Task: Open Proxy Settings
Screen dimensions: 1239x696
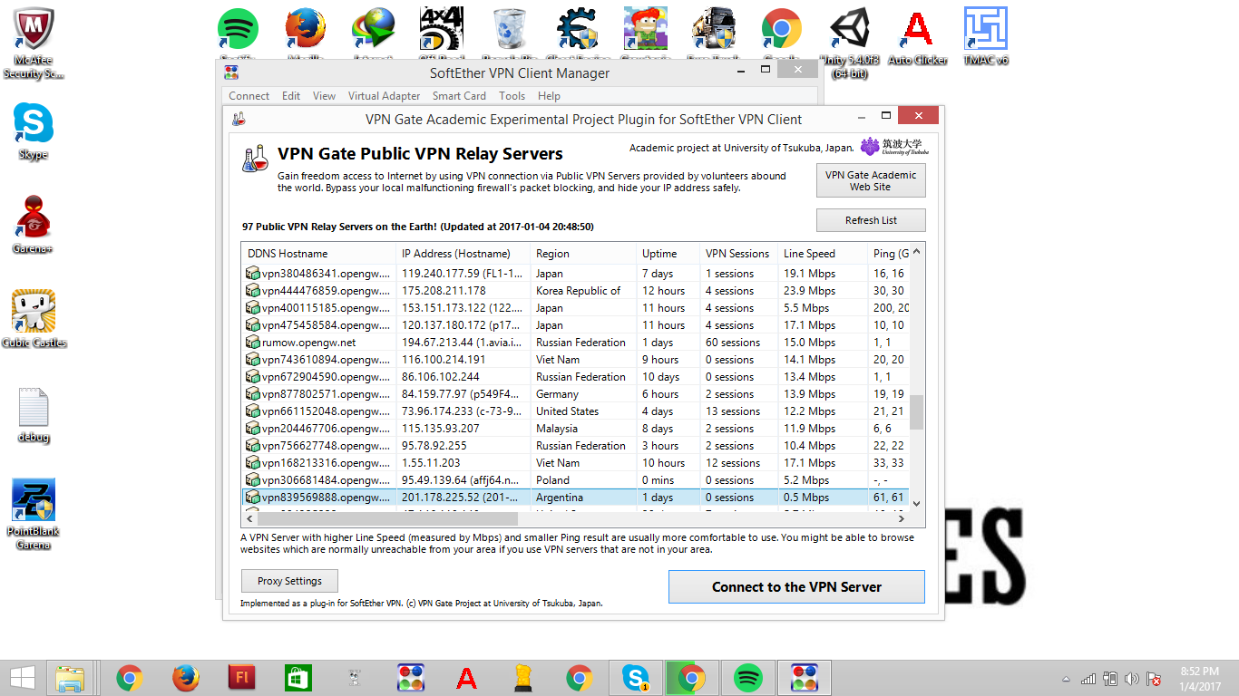Action: [289, 581]
